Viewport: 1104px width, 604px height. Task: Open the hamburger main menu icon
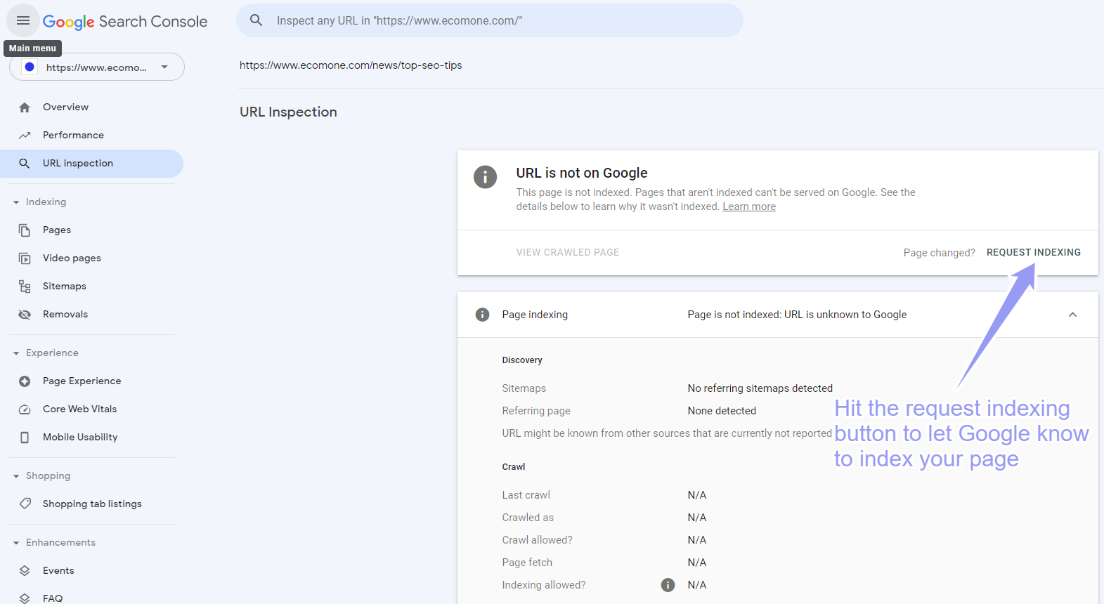tap(23, 20)
